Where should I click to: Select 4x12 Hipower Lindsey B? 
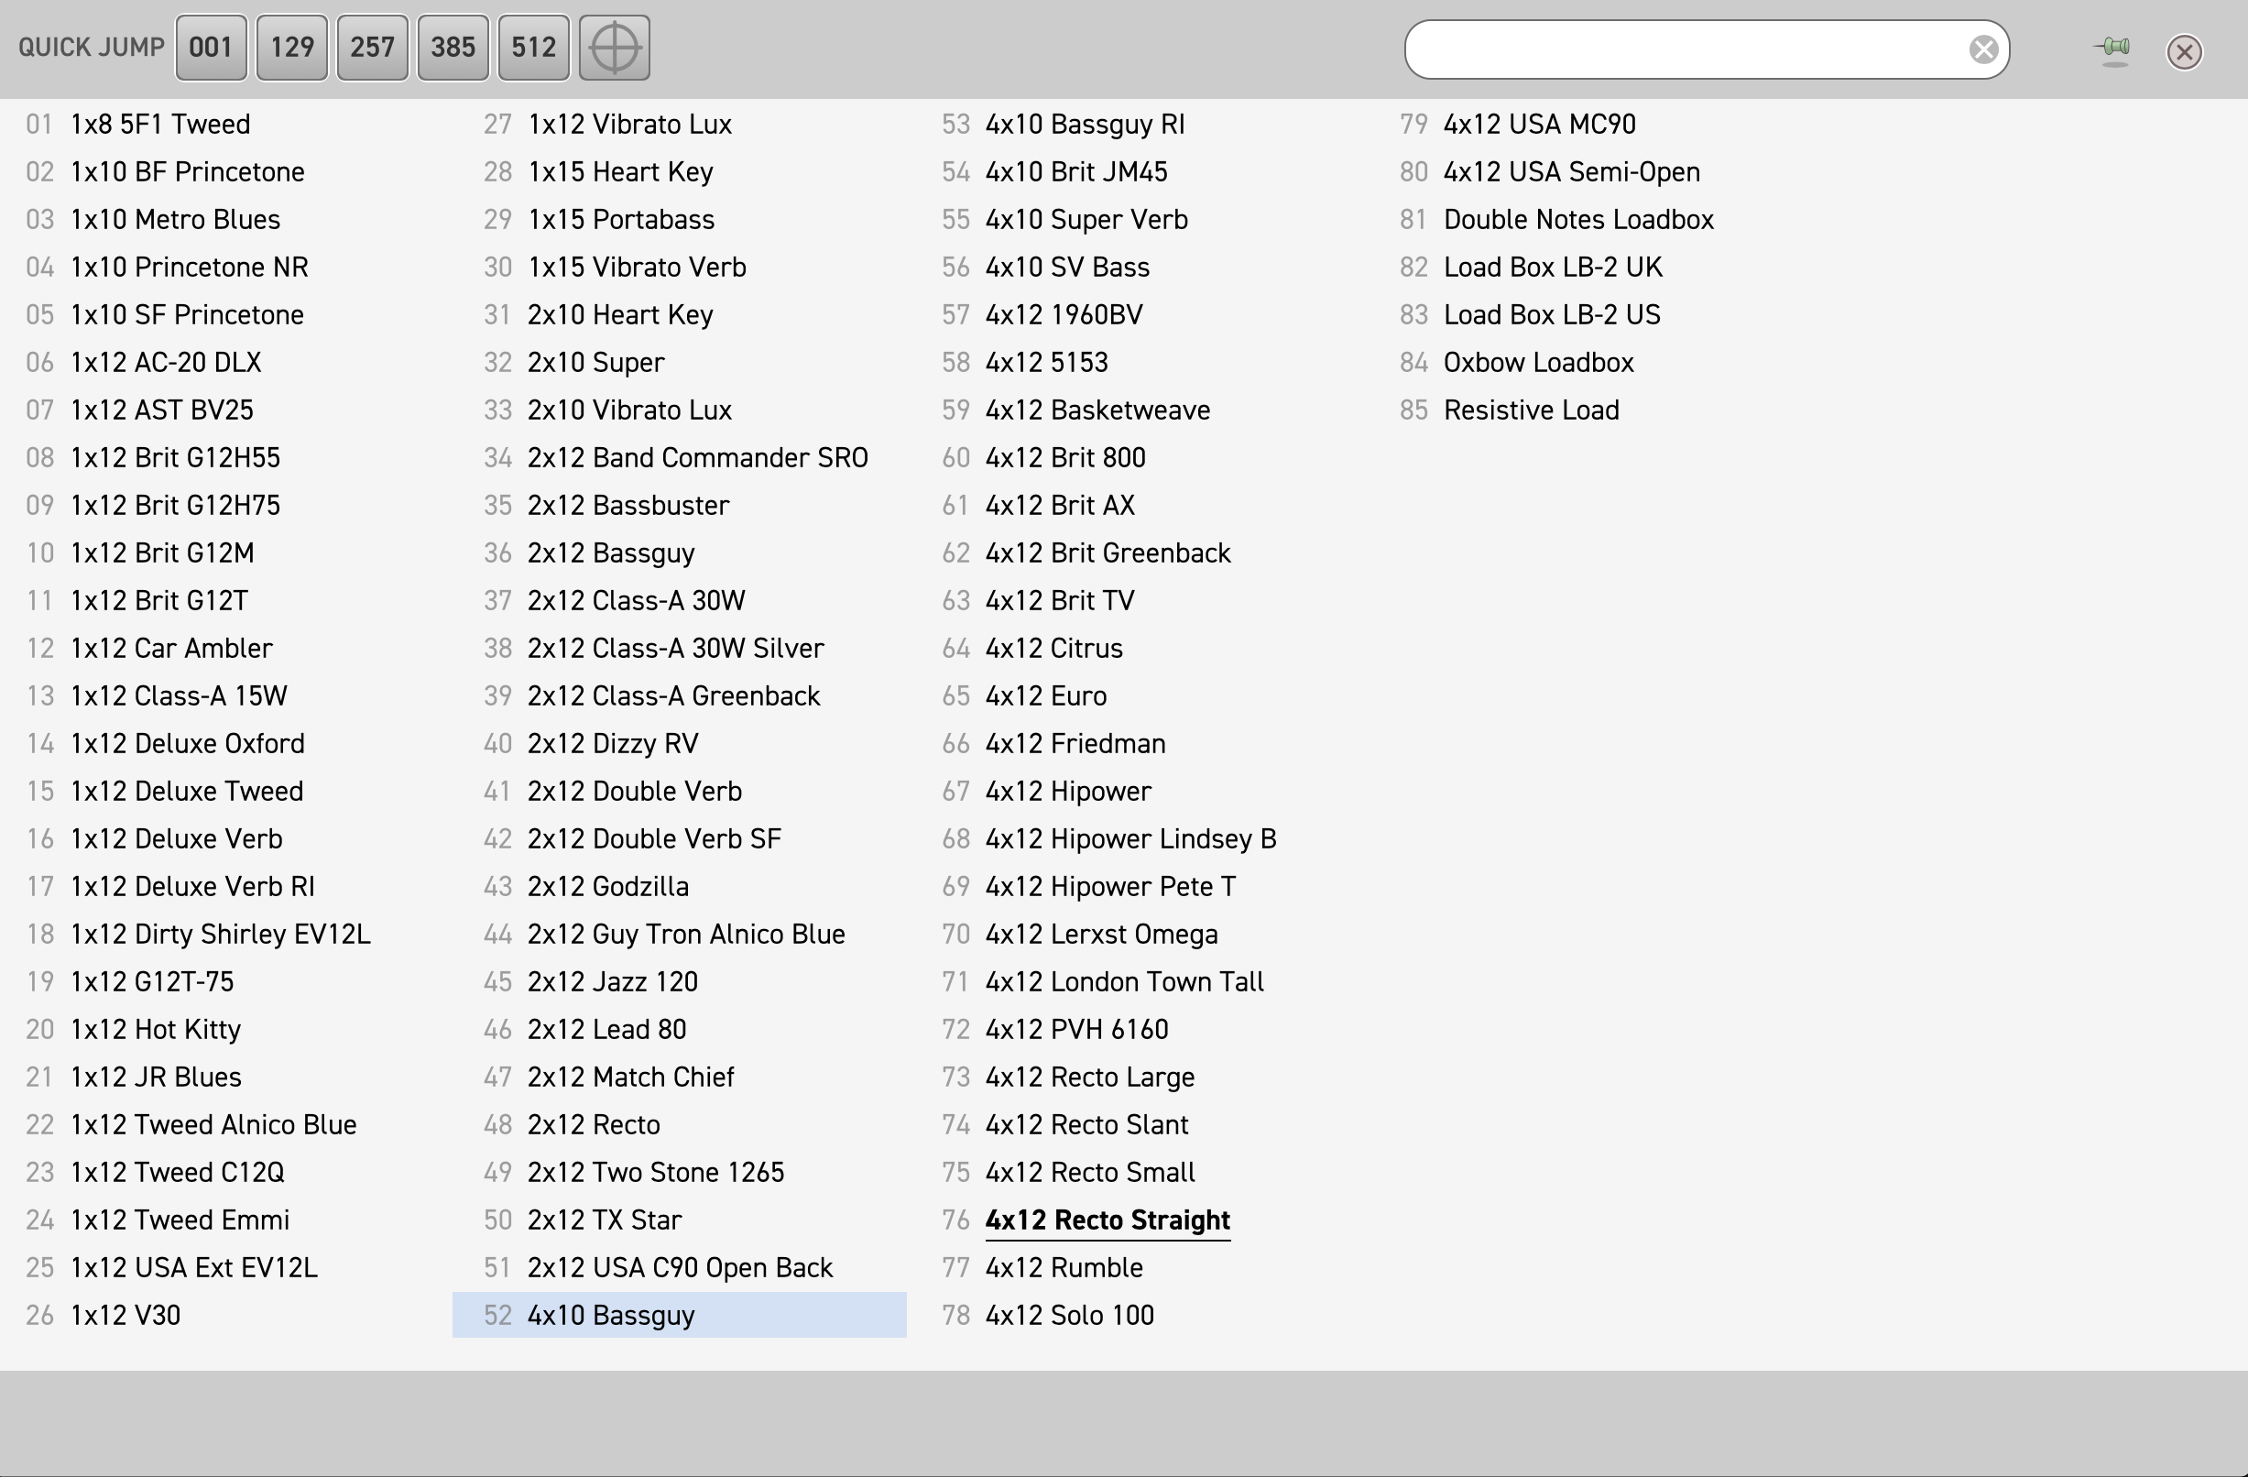coord(1130,839)
